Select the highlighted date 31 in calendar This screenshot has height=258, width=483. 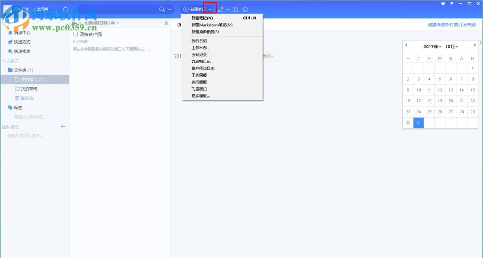click(419, 122)
